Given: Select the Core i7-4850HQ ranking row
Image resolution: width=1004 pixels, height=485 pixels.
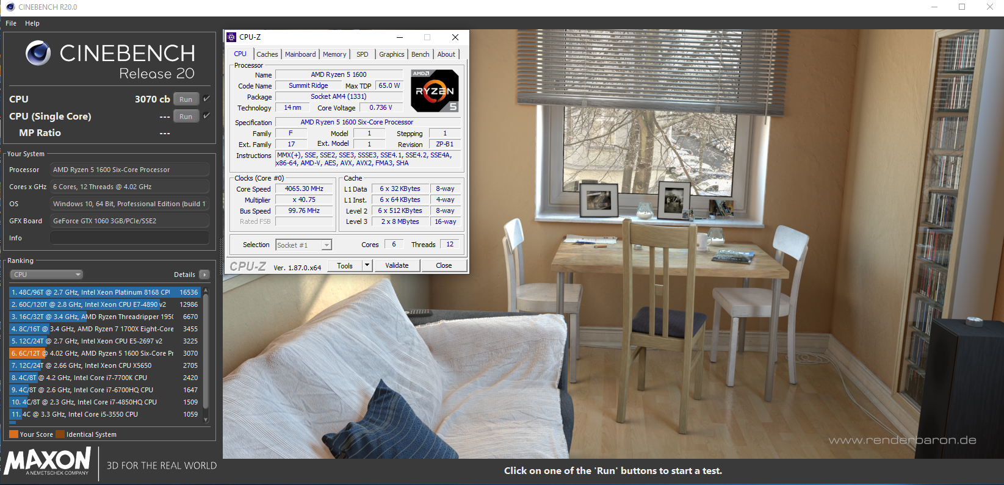Looking at the screenshot, I should (x=105, y=402).
